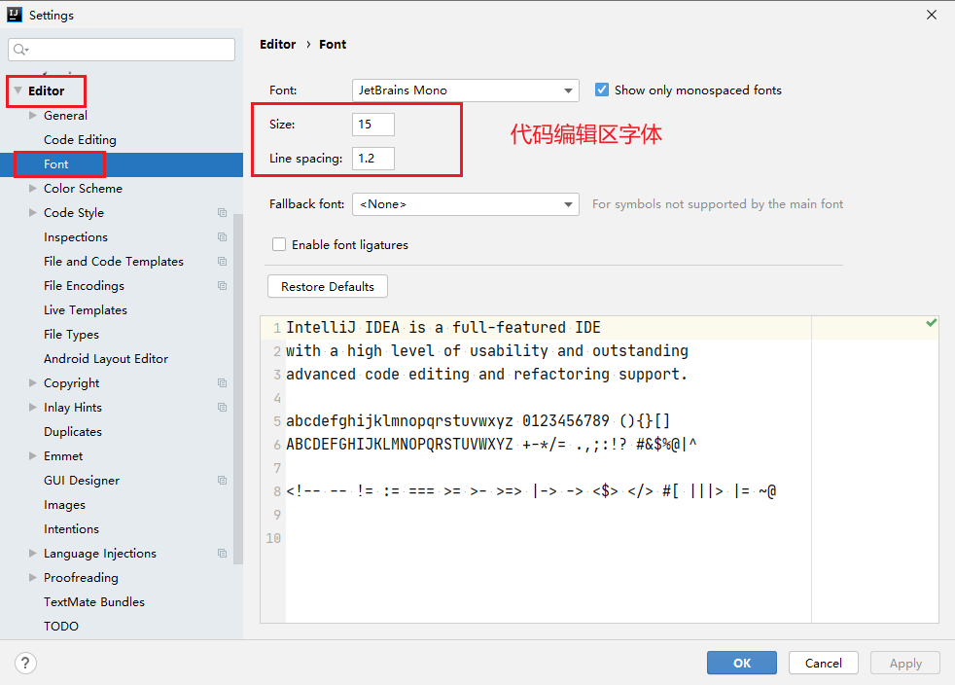The width and height of the screenshot is (955, 685).
Task: Expand the General settings node
Action: click(33, 115)
